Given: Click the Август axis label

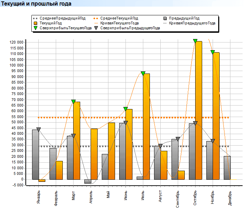Looking at the screenshot, I should click(x=160, y=196).
